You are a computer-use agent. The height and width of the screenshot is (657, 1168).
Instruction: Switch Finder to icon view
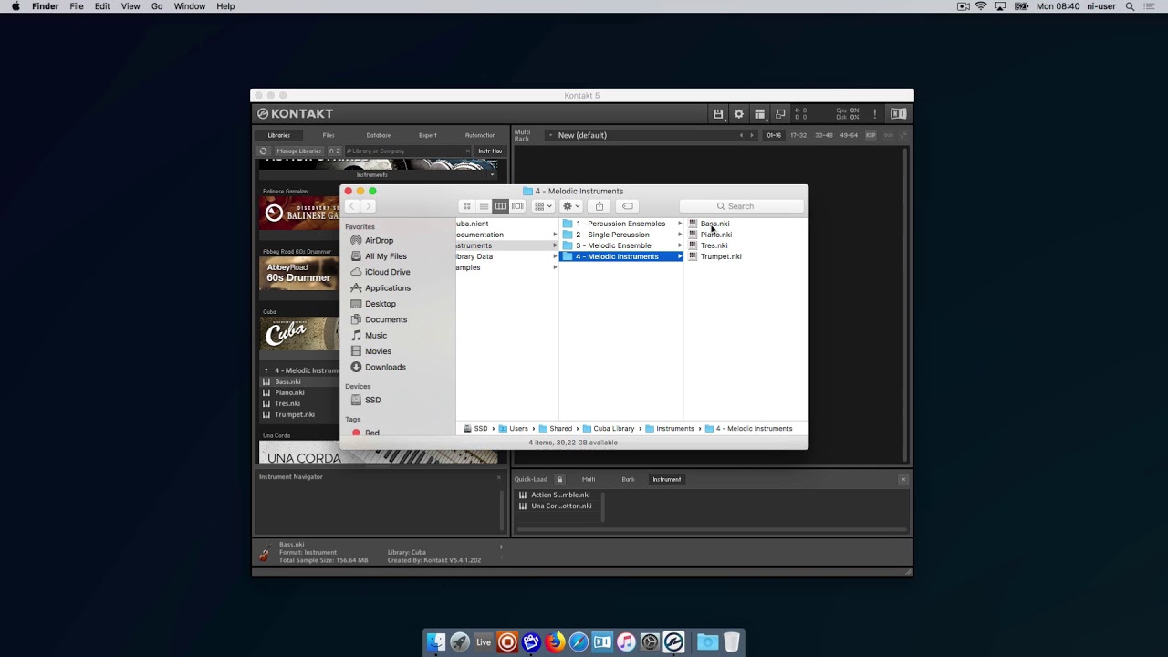pos(466,206)
